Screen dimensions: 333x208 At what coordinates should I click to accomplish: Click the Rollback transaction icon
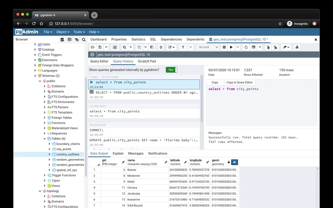(x=275, y=47)
